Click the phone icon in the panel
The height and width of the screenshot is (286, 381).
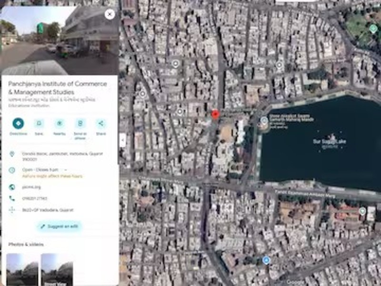pyautogui.click(x=12, y=198)
